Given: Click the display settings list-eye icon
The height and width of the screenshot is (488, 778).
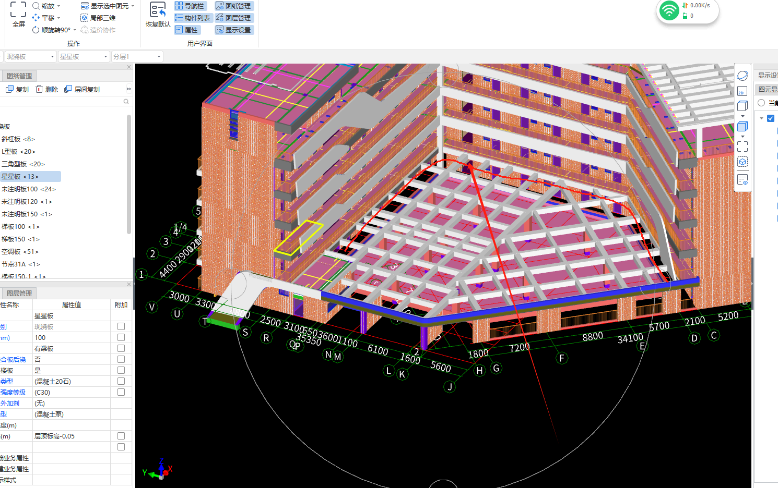Looking at the screenshot, I should [742, 180].
